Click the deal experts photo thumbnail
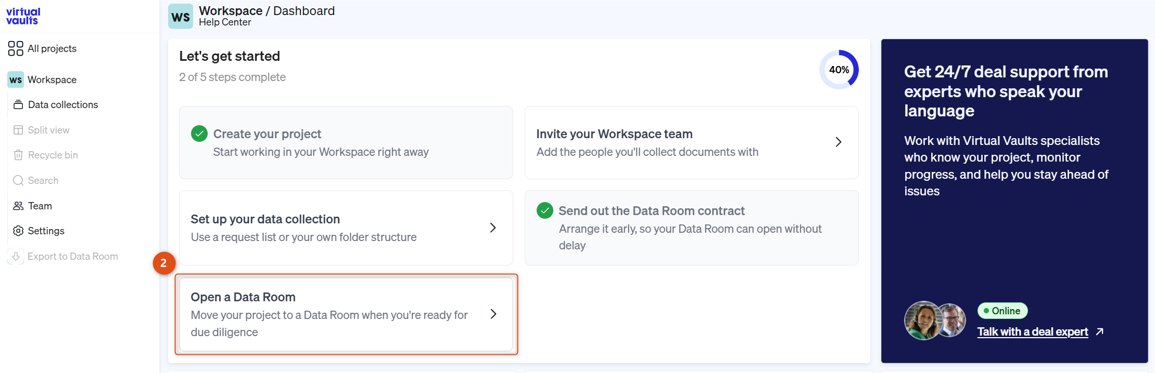 pyautogui.click(x=935, y=321)
